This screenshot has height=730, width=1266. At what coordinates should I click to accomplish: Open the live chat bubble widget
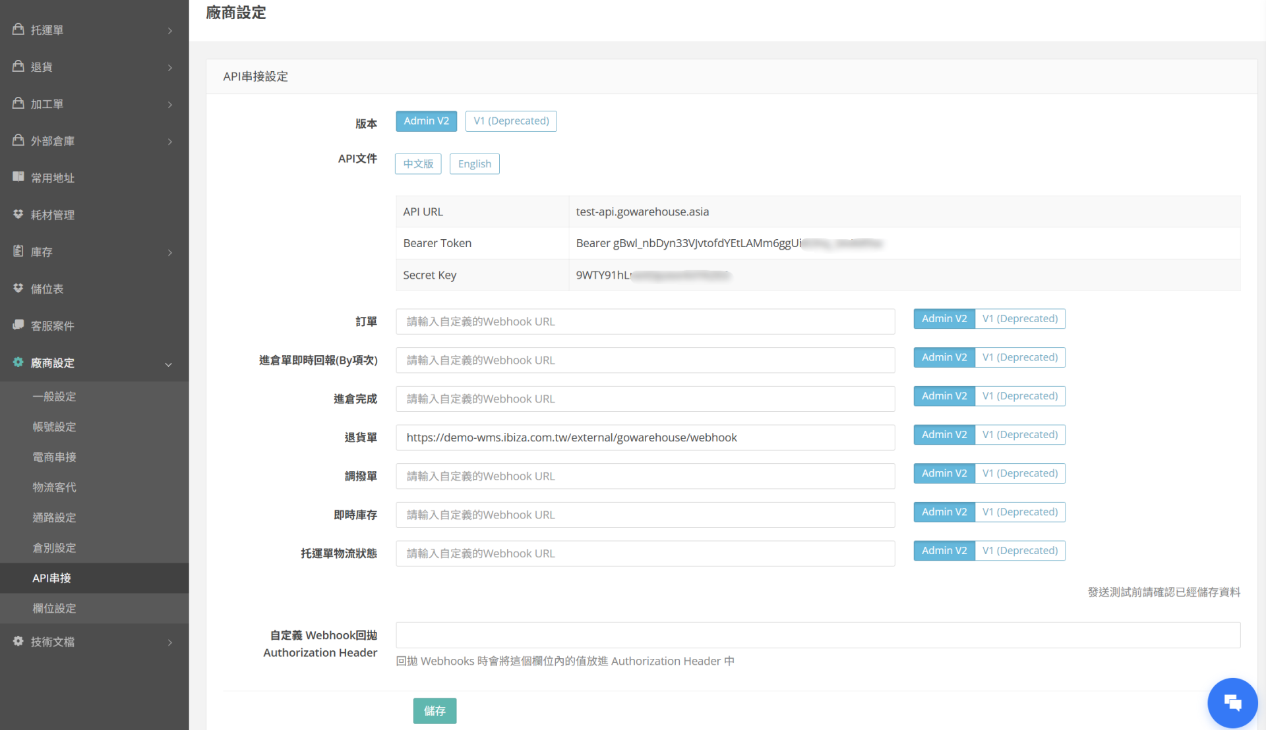tap(1232, 702)
